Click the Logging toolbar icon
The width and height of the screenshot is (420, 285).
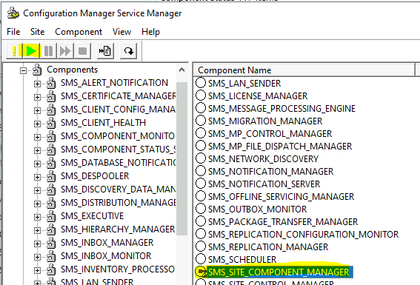click(105, 51)
